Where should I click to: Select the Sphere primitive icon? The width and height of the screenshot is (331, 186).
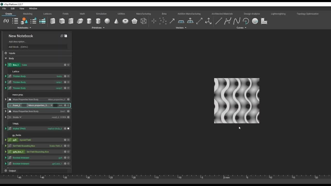[x=107, y=21]
